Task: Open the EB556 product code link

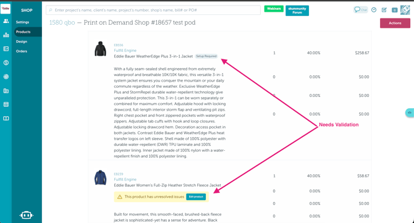Action: [118, 45]
